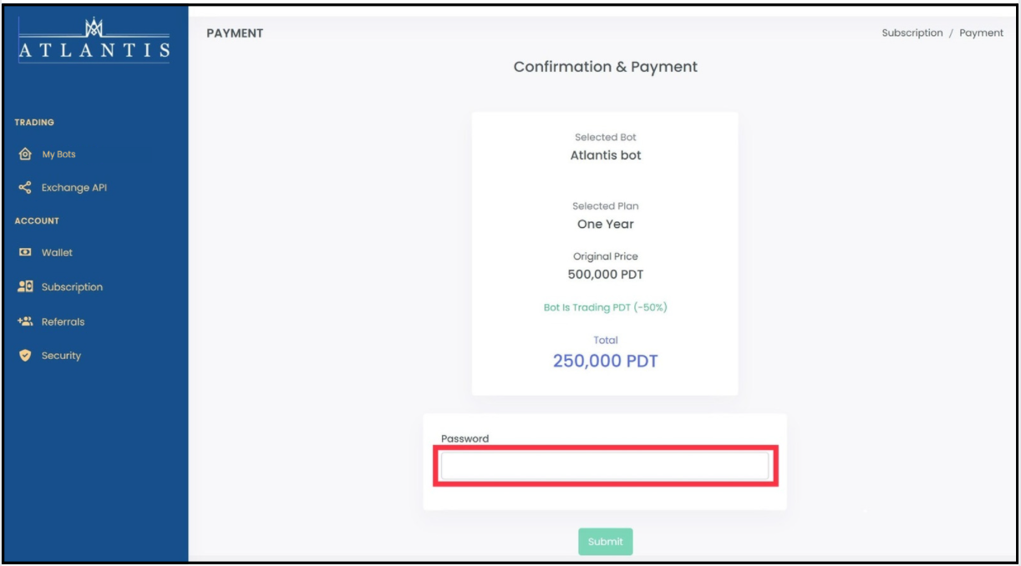Open the My Bots menu item
This screenshot has height=566, width=1021.
(x=60, y=155)
